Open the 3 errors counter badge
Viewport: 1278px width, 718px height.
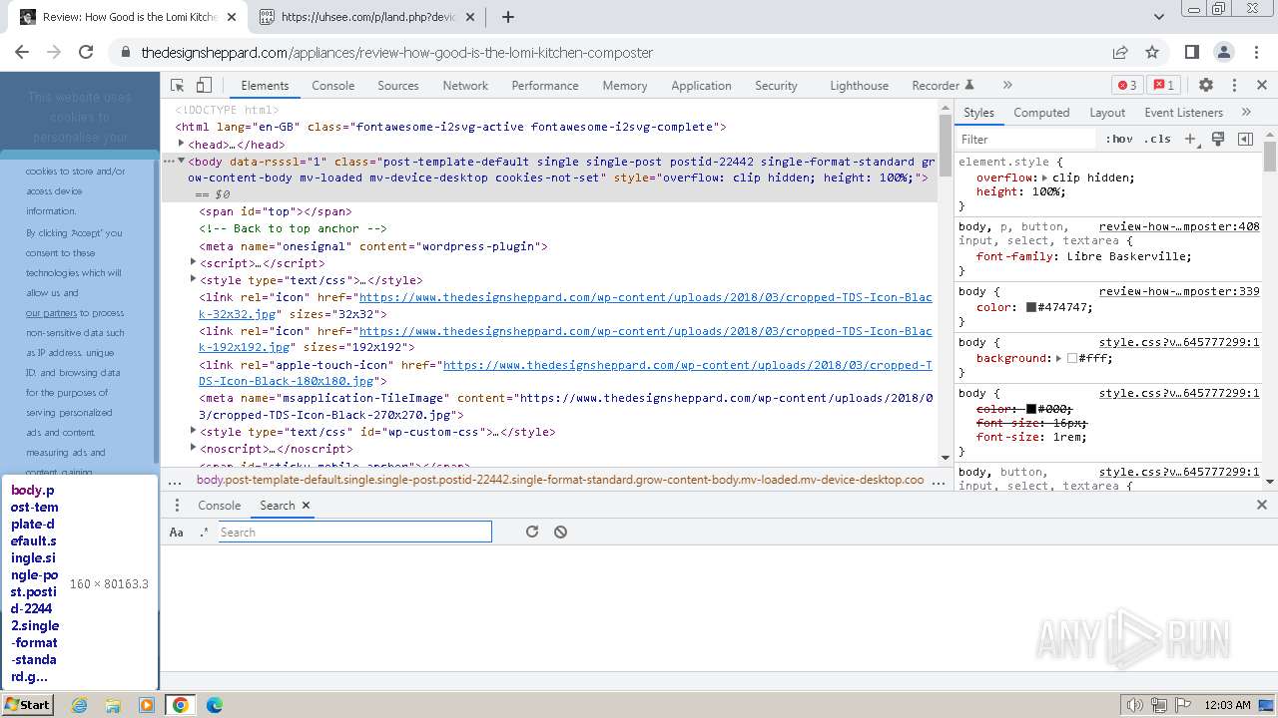(1127, 86)
